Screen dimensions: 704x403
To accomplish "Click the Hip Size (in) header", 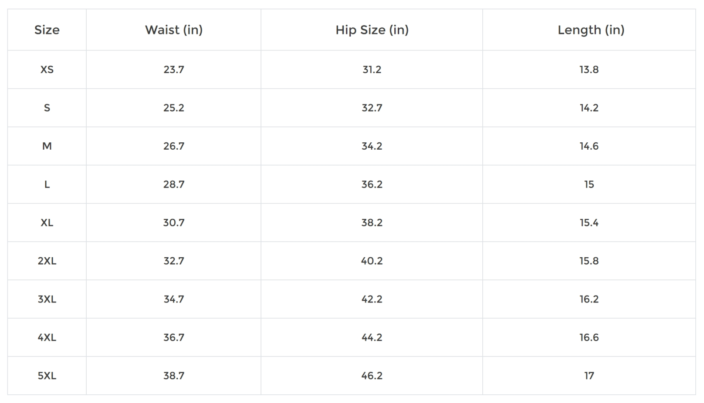I will click(372, 30).
